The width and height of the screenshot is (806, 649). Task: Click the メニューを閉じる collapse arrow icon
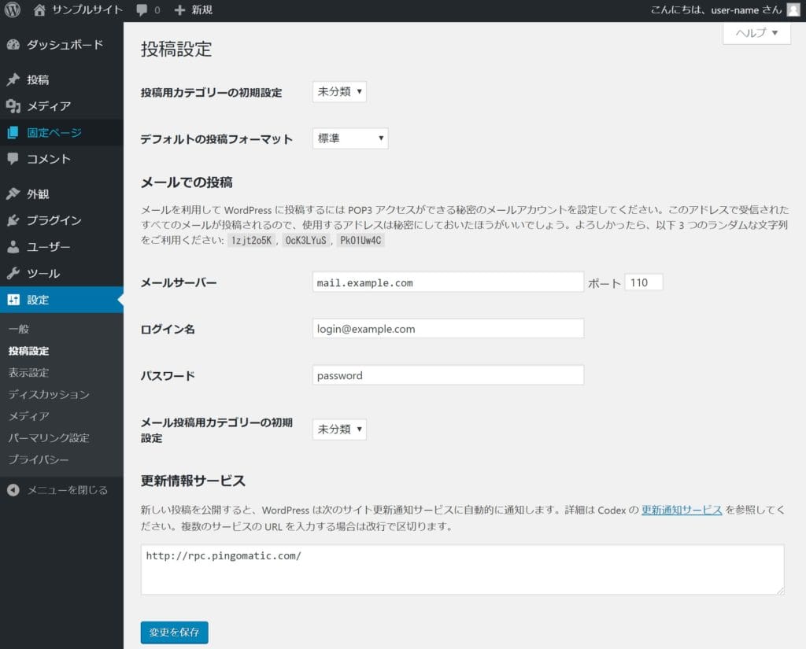click(13, 490)
